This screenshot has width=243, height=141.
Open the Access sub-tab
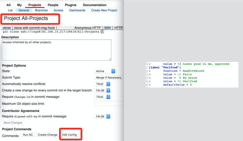(x=58, y=10)
